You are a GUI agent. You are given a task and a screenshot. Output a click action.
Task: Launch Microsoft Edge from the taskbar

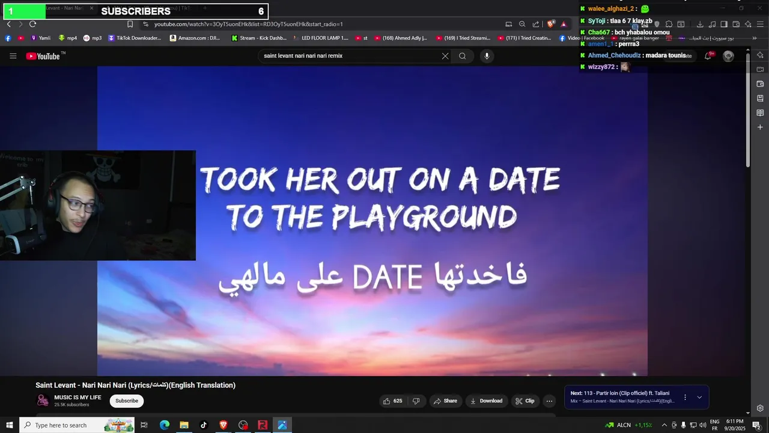[164, 425]
